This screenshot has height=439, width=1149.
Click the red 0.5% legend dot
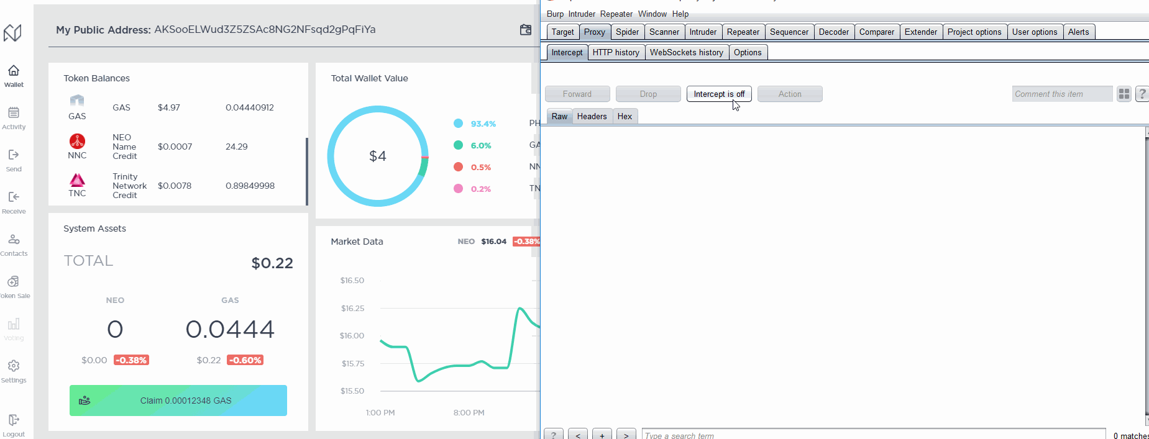click(x=458, y=167)
